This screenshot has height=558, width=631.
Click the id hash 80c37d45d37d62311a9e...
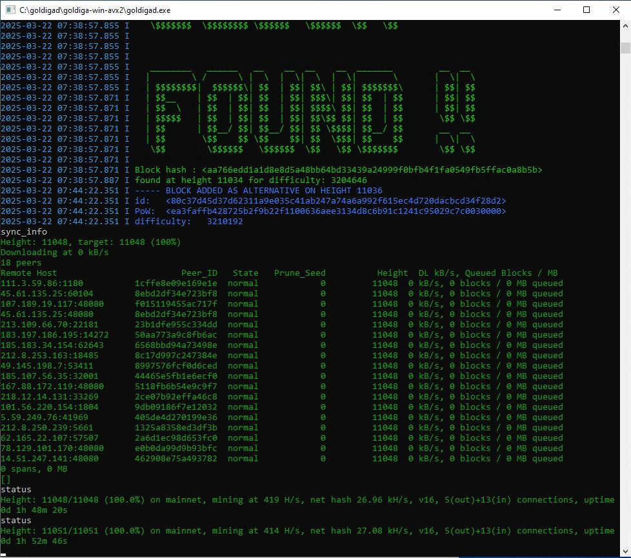(336, 200)
